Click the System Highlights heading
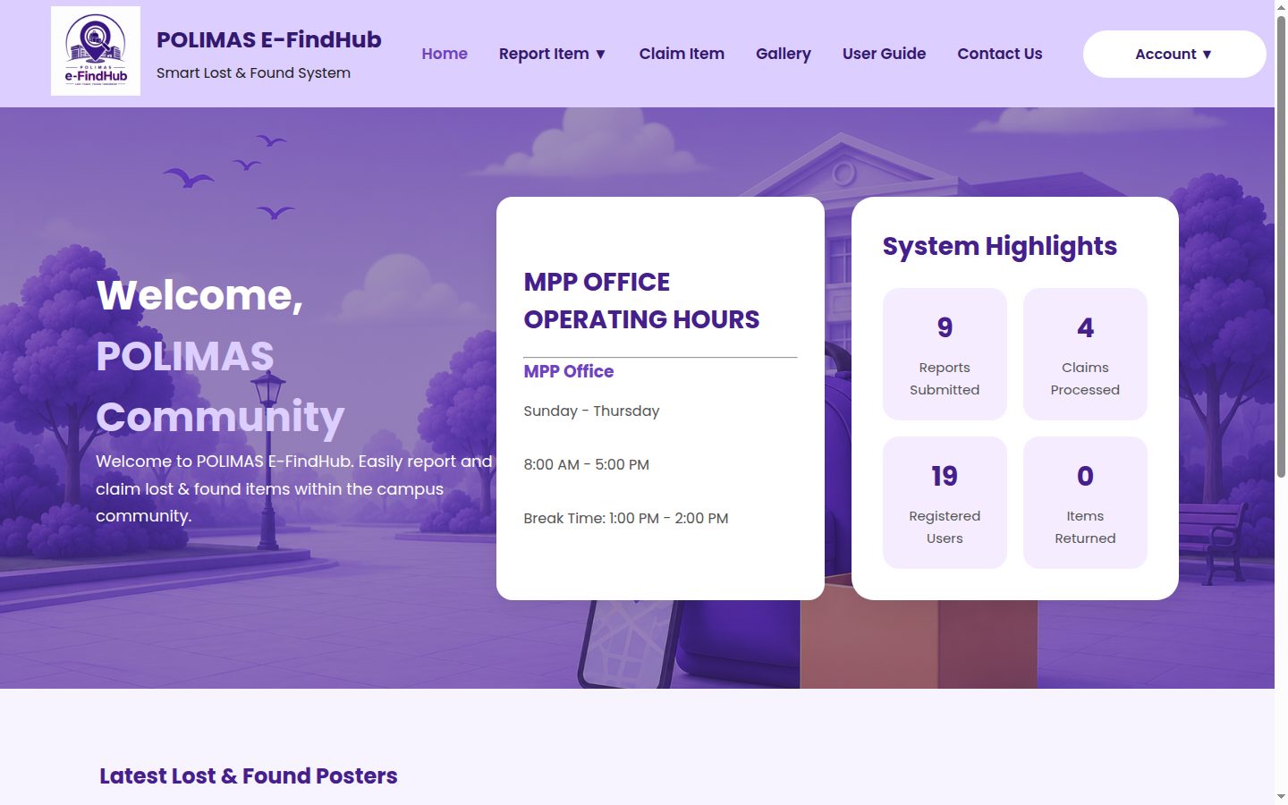Image resolution: width=1288 pixels, height=805 pixels. click(1000, 246)
